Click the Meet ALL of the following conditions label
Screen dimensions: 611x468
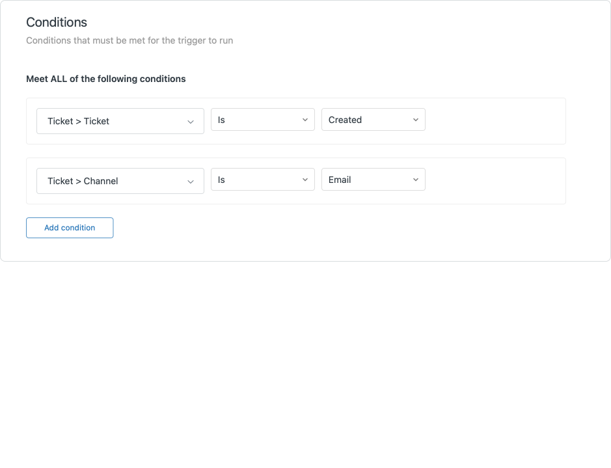tap(106, 79)
